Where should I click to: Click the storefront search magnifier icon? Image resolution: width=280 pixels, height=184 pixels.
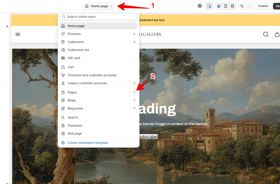click(266, 34)
